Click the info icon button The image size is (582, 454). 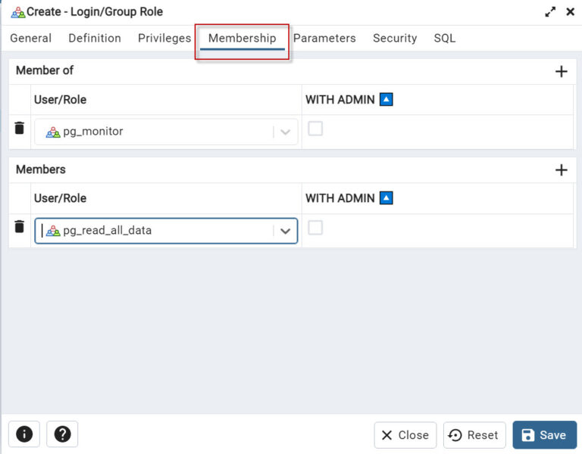24,434
